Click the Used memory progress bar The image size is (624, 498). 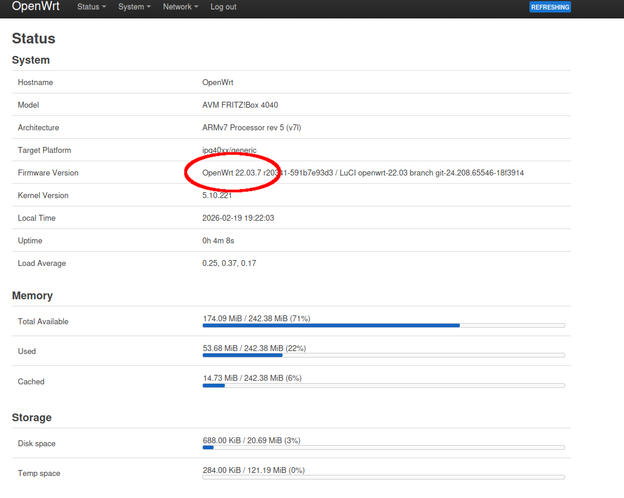click(383, 355)
